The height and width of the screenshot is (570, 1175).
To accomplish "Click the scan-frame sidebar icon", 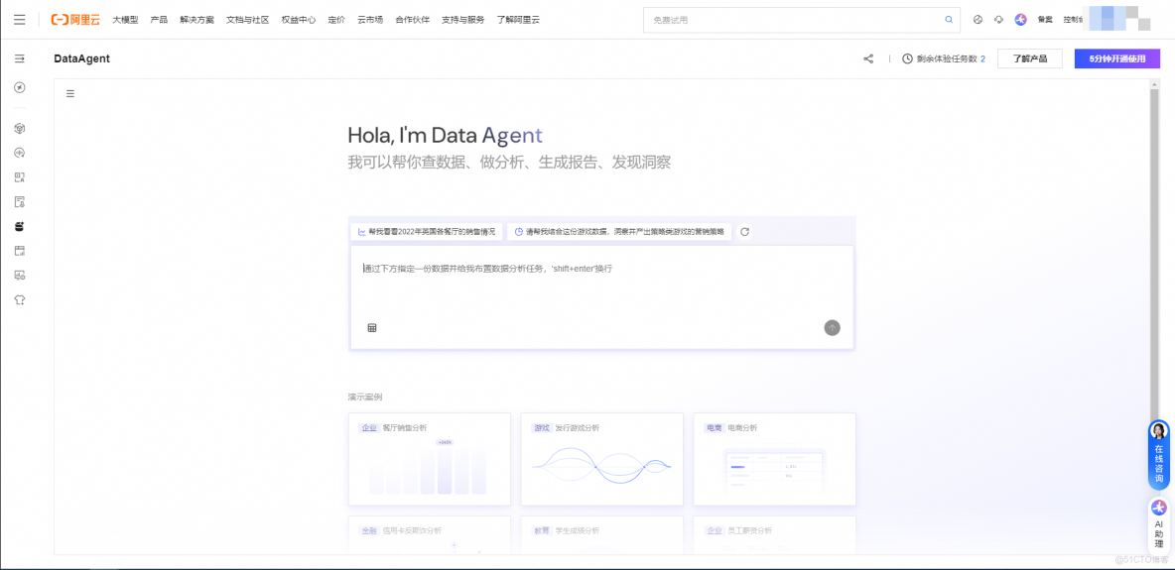I will coord(20,177).
